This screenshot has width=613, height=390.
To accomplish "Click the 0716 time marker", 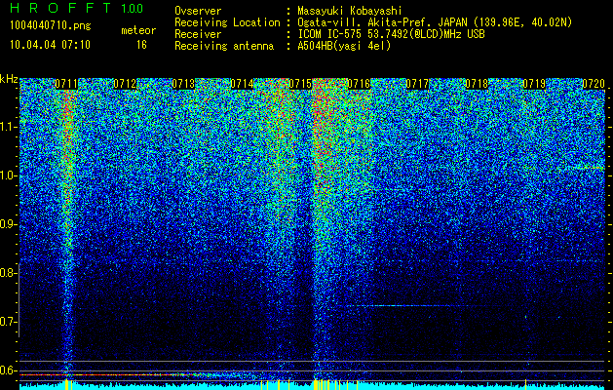I will (x=359, y=84).
